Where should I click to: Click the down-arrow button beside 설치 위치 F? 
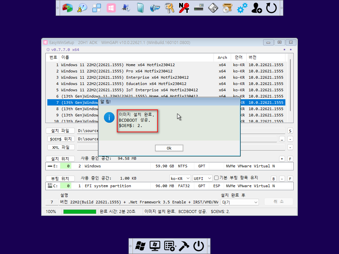coord(282,159)
